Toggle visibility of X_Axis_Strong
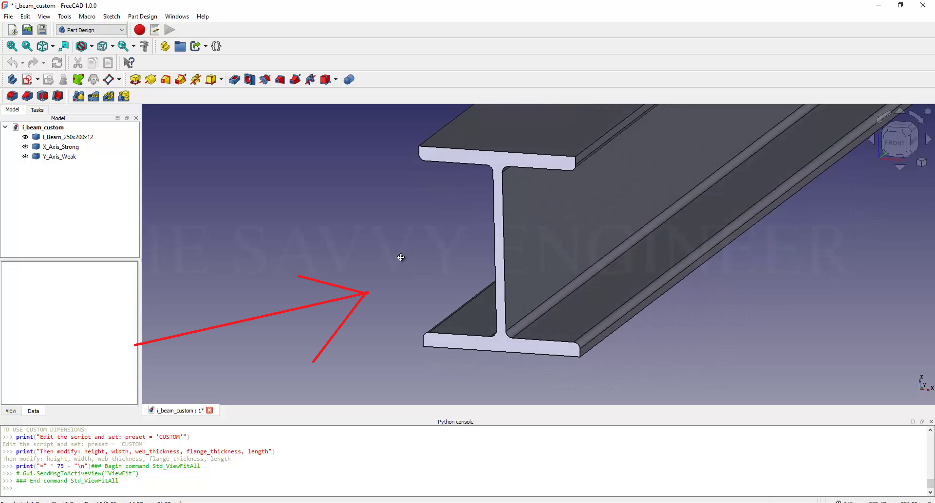This screenshot has height=503, width=935. coord(25,147)
